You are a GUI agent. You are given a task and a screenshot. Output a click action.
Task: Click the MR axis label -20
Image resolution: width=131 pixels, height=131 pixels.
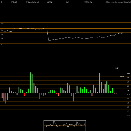(128, 99)
